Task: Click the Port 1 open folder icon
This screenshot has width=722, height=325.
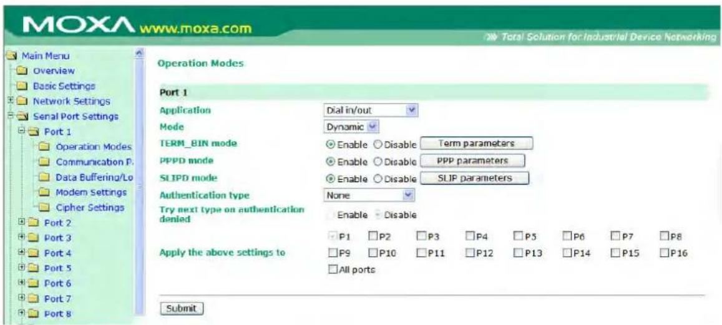Action: [x=35, y=131]
